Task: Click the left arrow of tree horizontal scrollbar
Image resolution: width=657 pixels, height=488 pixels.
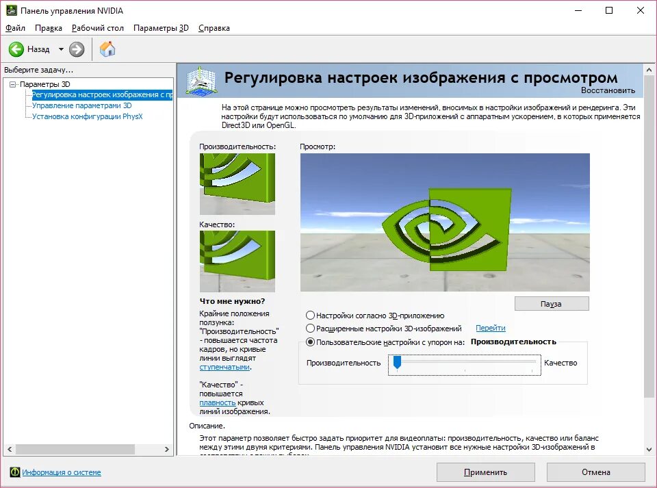Action: click(x=10, y=450)
